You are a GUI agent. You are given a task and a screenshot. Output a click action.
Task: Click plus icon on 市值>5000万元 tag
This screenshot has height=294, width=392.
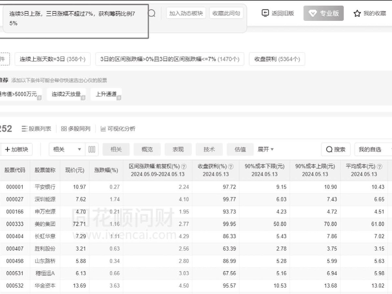(x=40, y=98)
